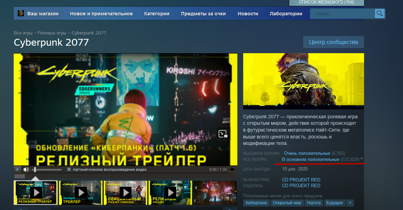Open the Центр сообщества button
This screenshot has height=210, width=403.
(333, 42)
